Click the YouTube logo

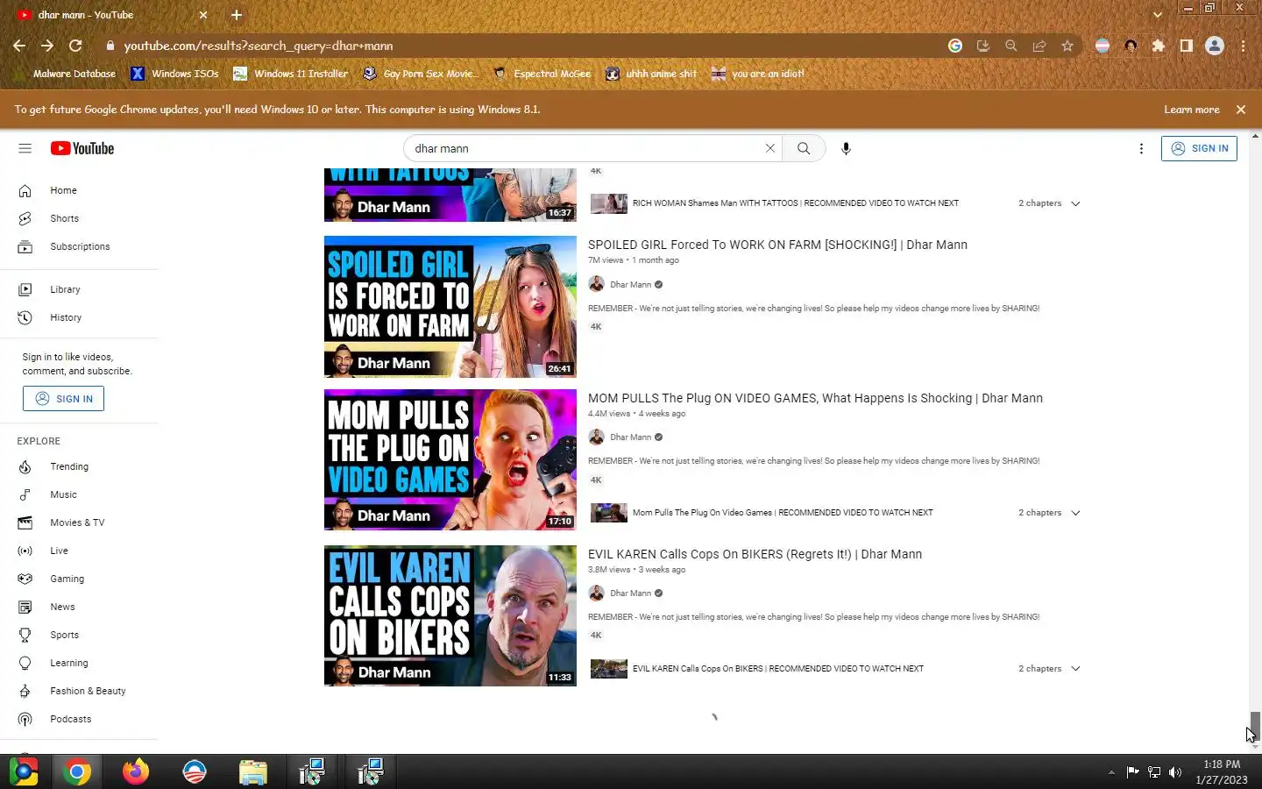[82, 148]
